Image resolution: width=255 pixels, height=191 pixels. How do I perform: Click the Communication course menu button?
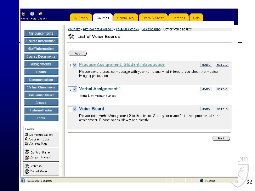click(41, 80)
